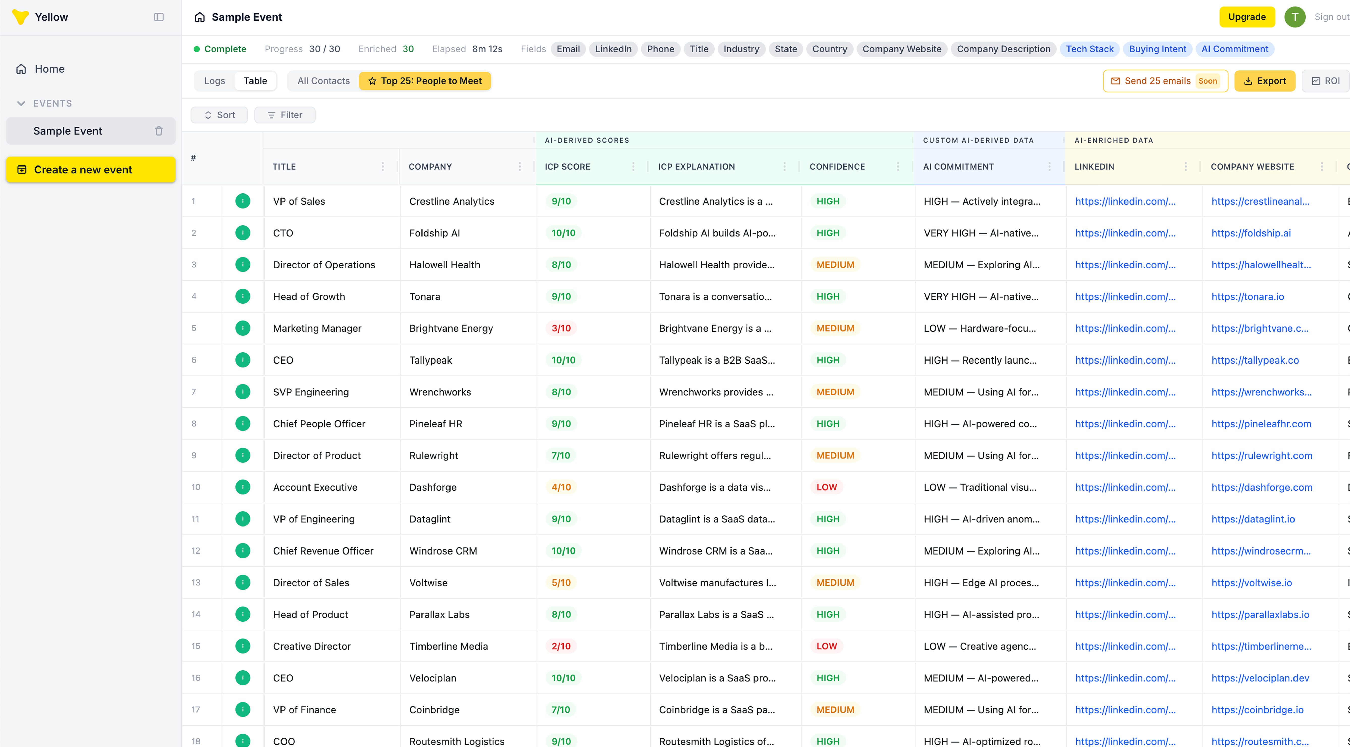Toggle the Buying Intent field chip
The height and width of the screenshot is (747, 1350).
(x=1158, y=49)
